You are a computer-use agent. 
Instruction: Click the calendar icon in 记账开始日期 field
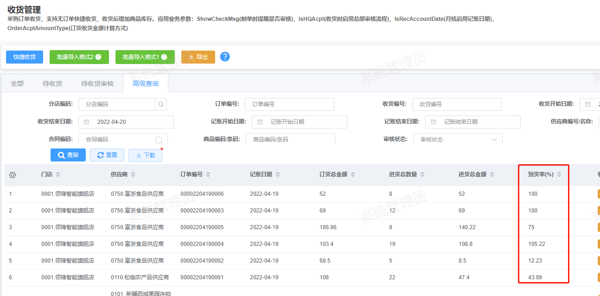[x=260, y=122]
